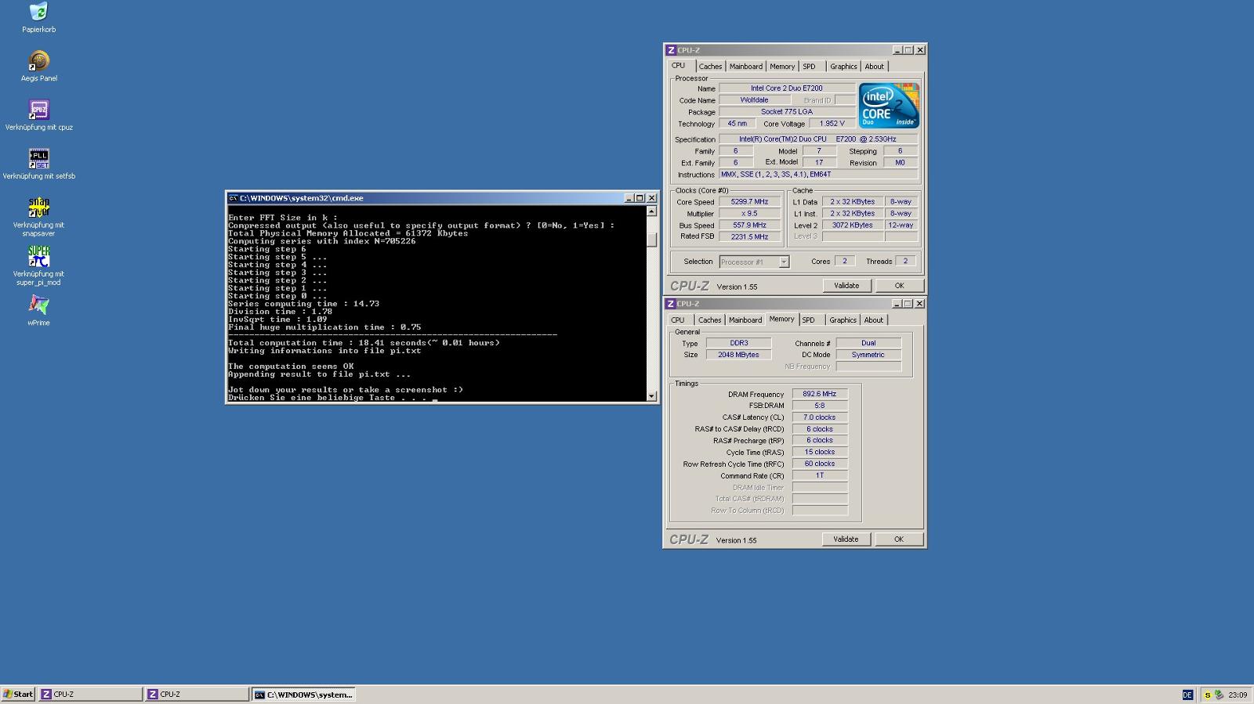Click the memory Type DDR3 field
The height and width of the screenshot is (704, 1254).
click(738, 343)
